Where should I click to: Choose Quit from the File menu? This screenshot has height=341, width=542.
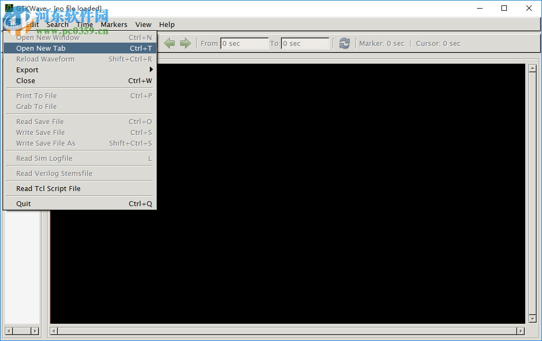(x=80, y=203)
